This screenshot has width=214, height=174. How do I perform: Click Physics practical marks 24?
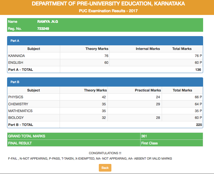[158, 97]
